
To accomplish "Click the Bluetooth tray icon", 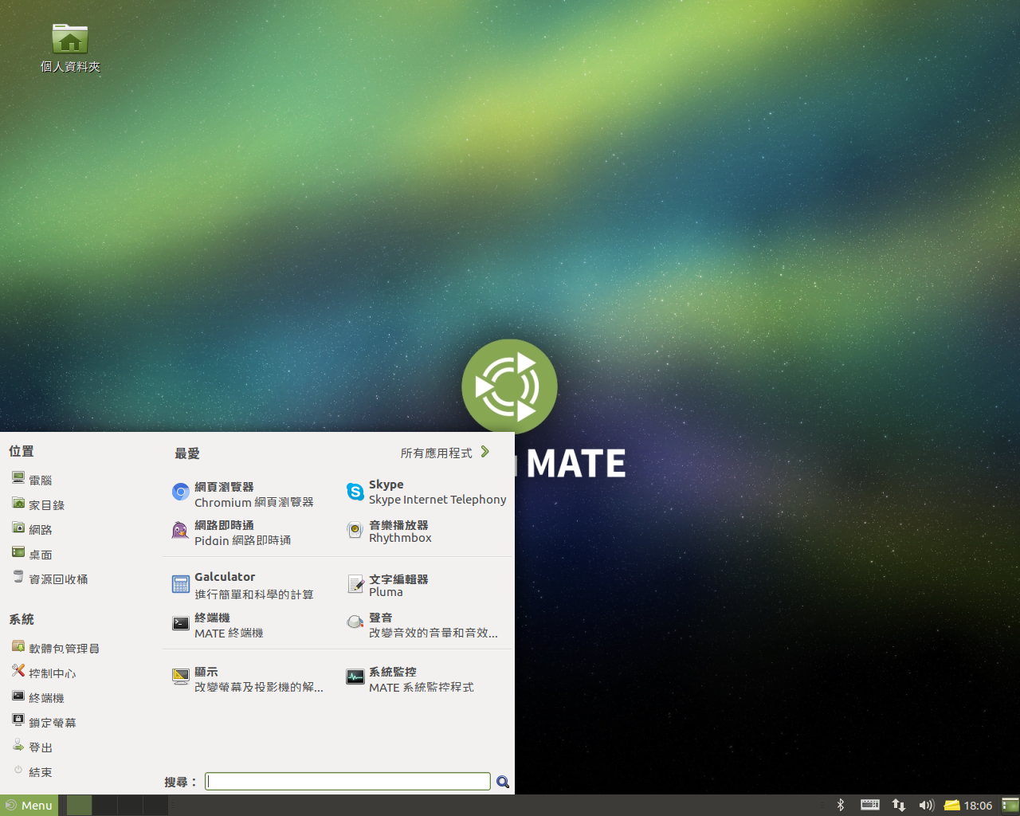I will coord(840,805).
